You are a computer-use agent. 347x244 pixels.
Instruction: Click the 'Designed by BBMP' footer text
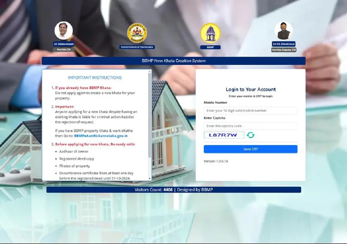pyautogui.click(x=195, y=190)
